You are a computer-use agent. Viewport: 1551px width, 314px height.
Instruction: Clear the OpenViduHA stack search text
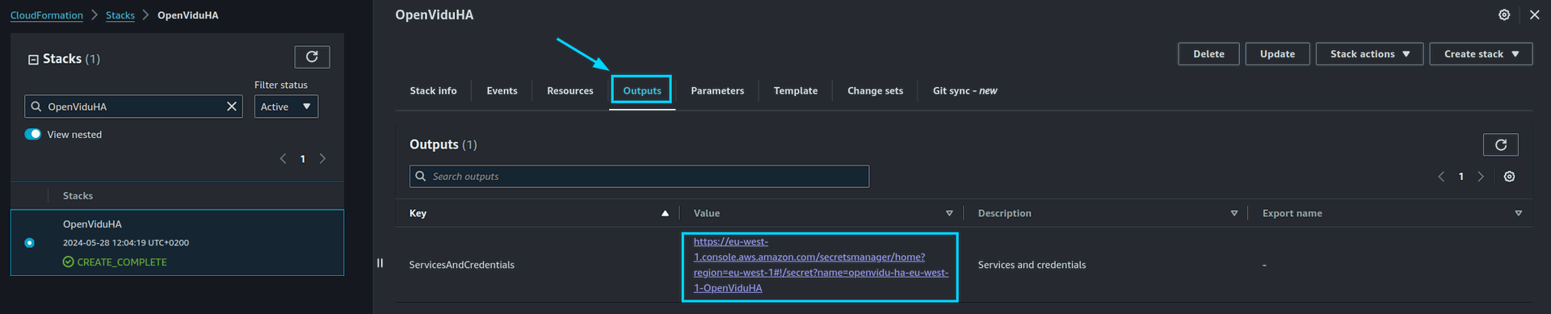pyautogui.click(x=232, y=107)
